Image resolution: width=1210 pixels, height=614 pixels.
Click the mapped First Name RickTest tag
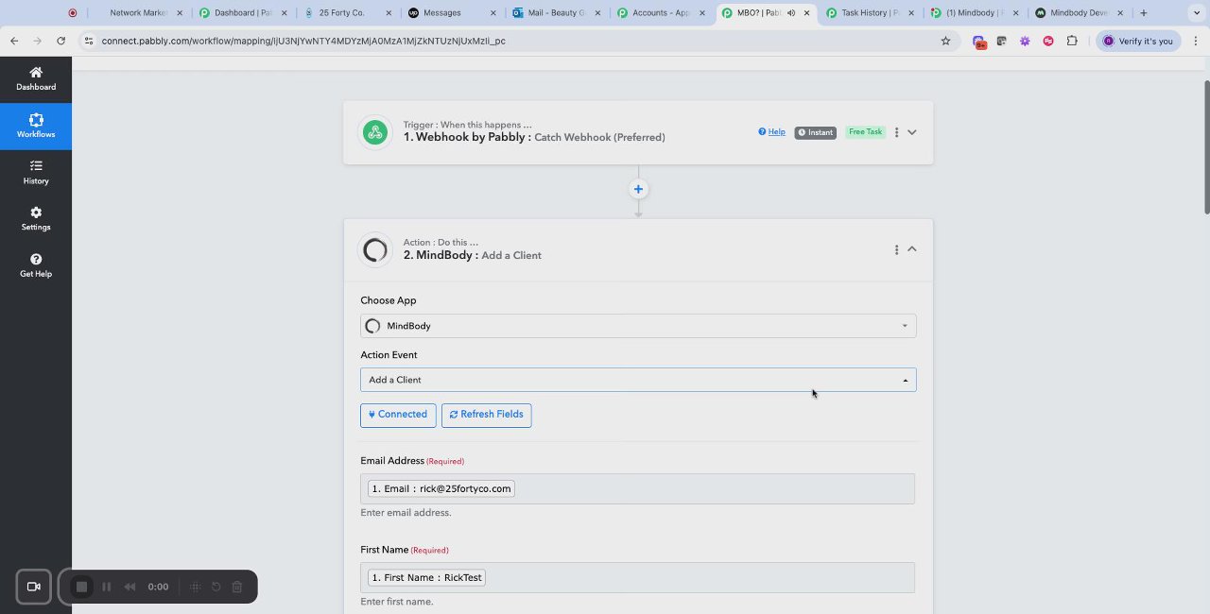tap(426, 577)
